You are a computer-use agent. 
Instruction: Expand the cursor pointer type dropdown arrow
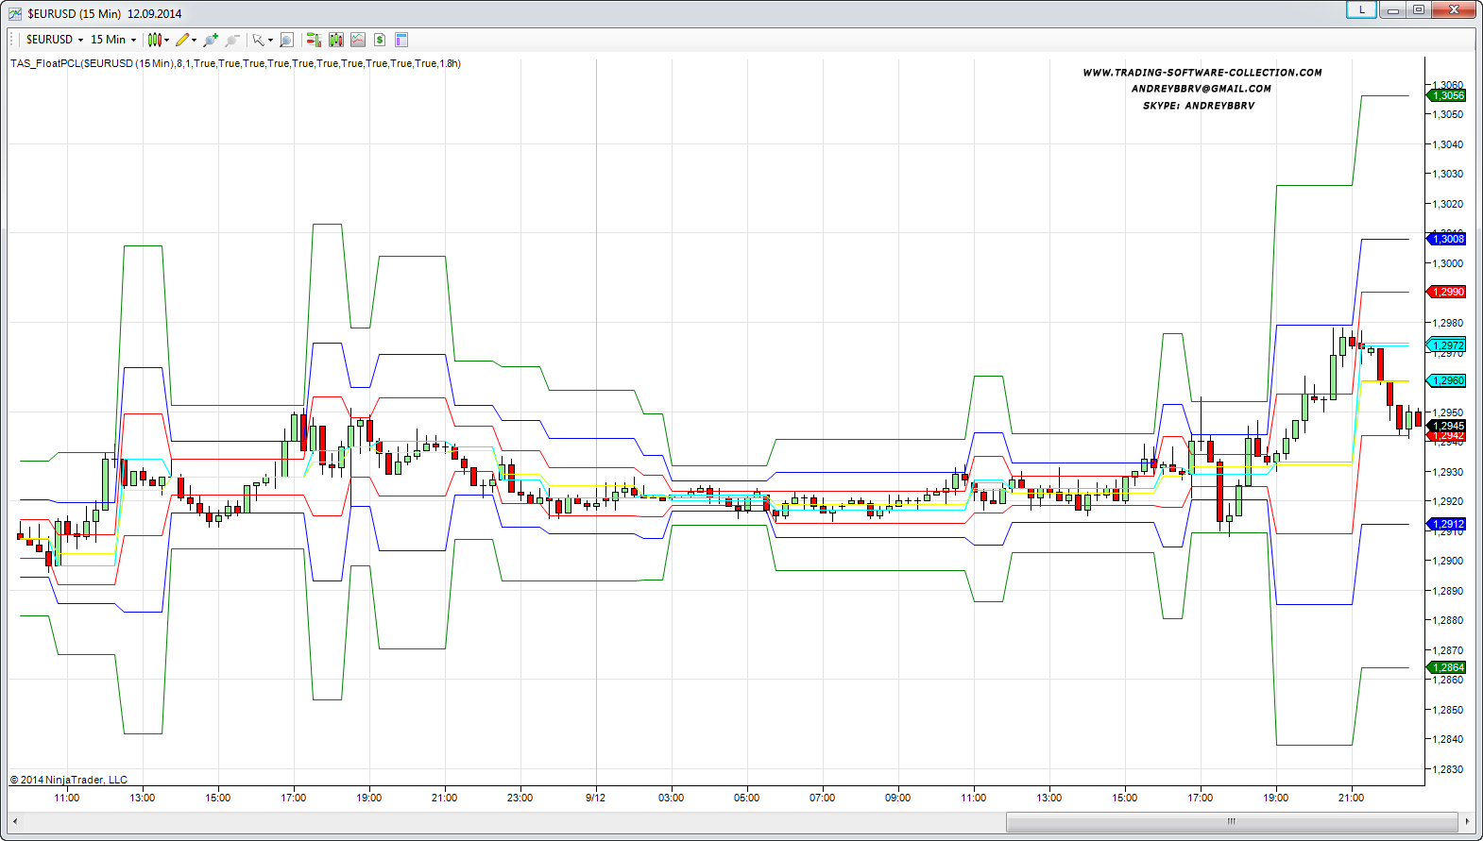270,40
